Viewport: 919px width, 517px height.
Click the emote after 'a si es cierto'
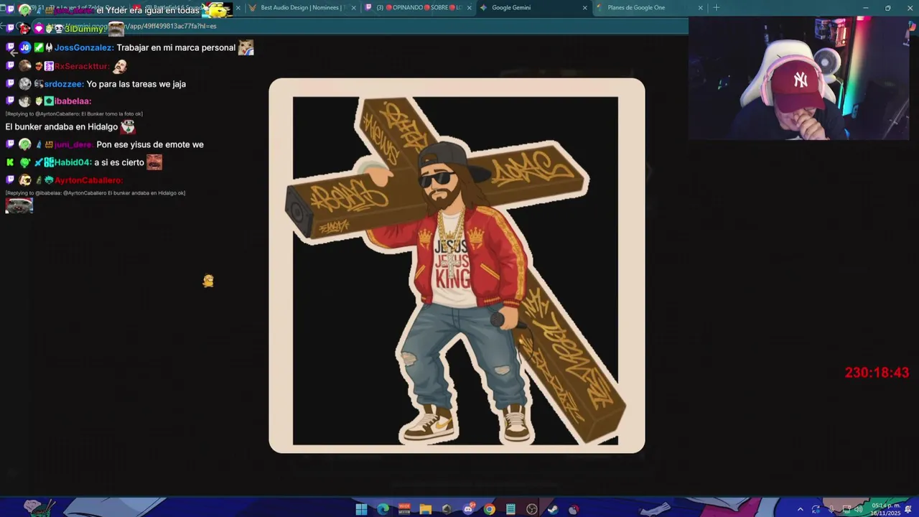pyautogui.click(x=154, y=162)
